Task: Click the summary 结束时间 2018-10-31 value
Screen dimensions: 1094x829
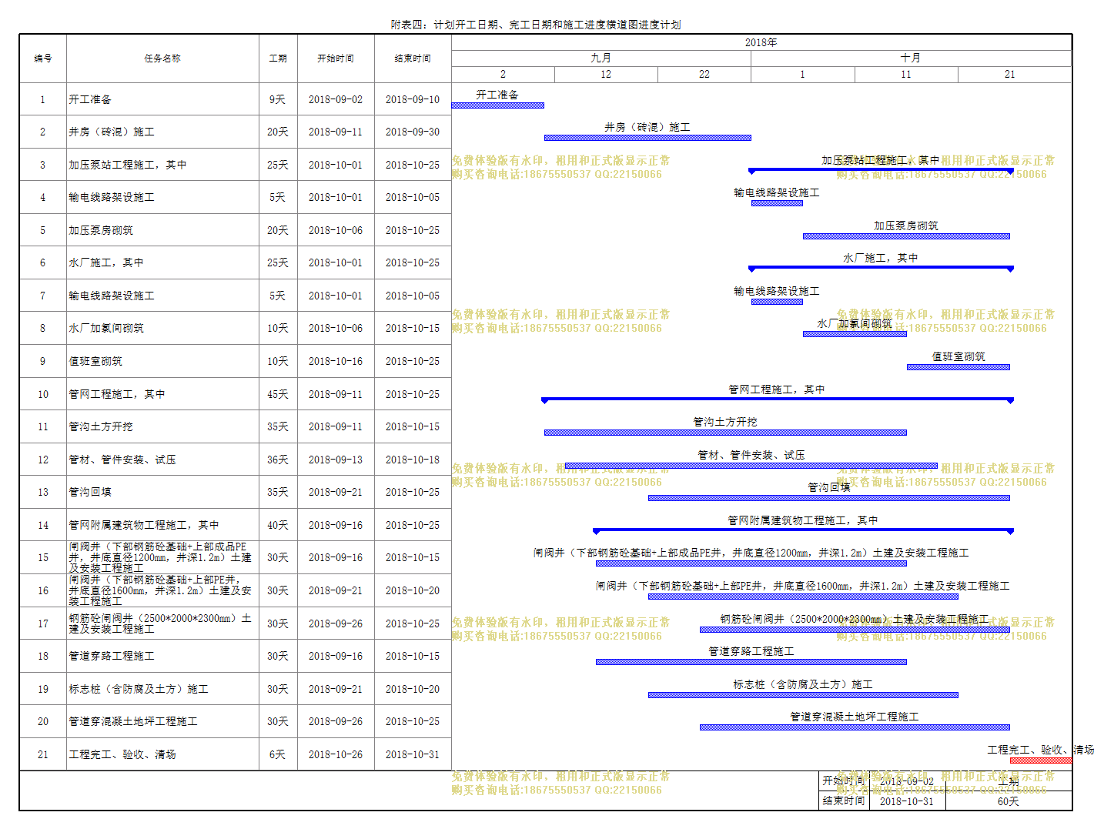Action: tap(907, 801)
